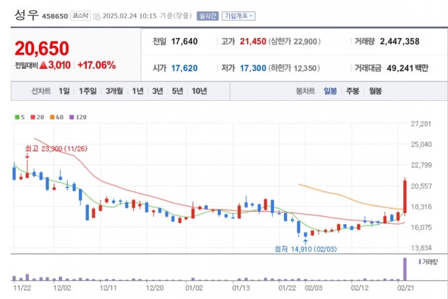Screen dimensions: 448x299
Task: Select the 3년 line chart tab
Action: (x=157, y=91)
